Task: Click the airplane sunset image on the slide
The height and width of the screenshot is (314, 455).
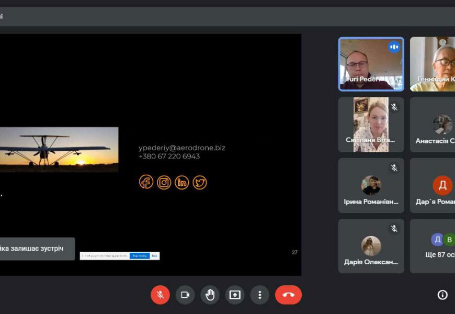Action: pyautogui.click(x=59, y=150)
